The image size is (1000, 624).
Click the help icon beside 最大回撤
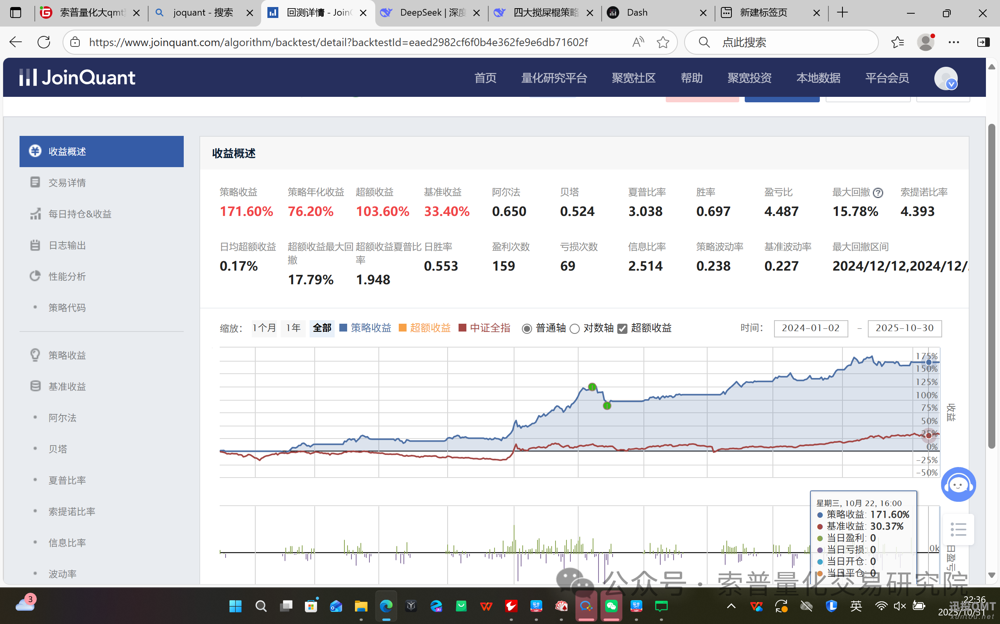click(x=878, y=193)
